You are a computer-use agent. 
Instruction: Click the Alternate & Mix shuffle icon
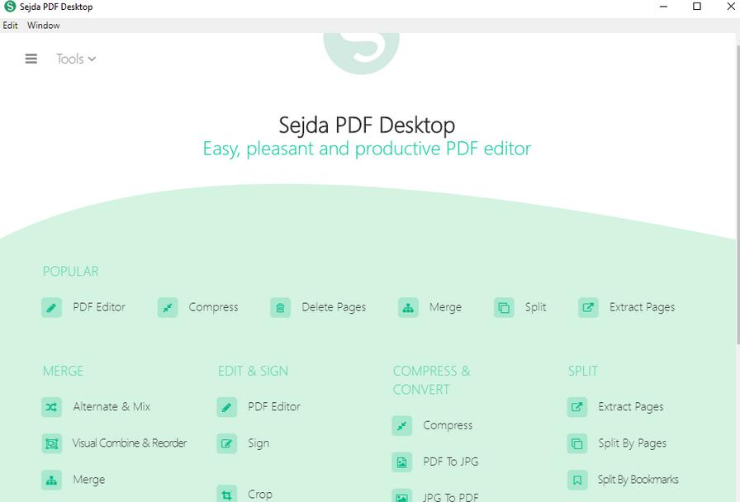[x=51, y=407]
